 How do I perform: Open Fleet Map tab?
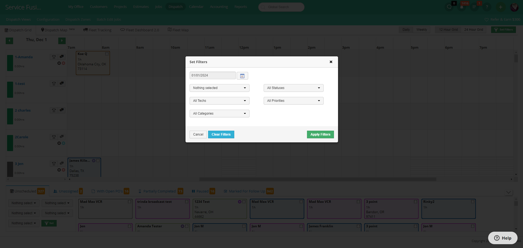tap(178, 30)
